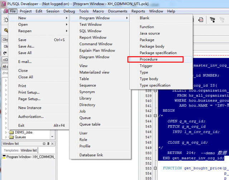Close the Window list panel

52,144
